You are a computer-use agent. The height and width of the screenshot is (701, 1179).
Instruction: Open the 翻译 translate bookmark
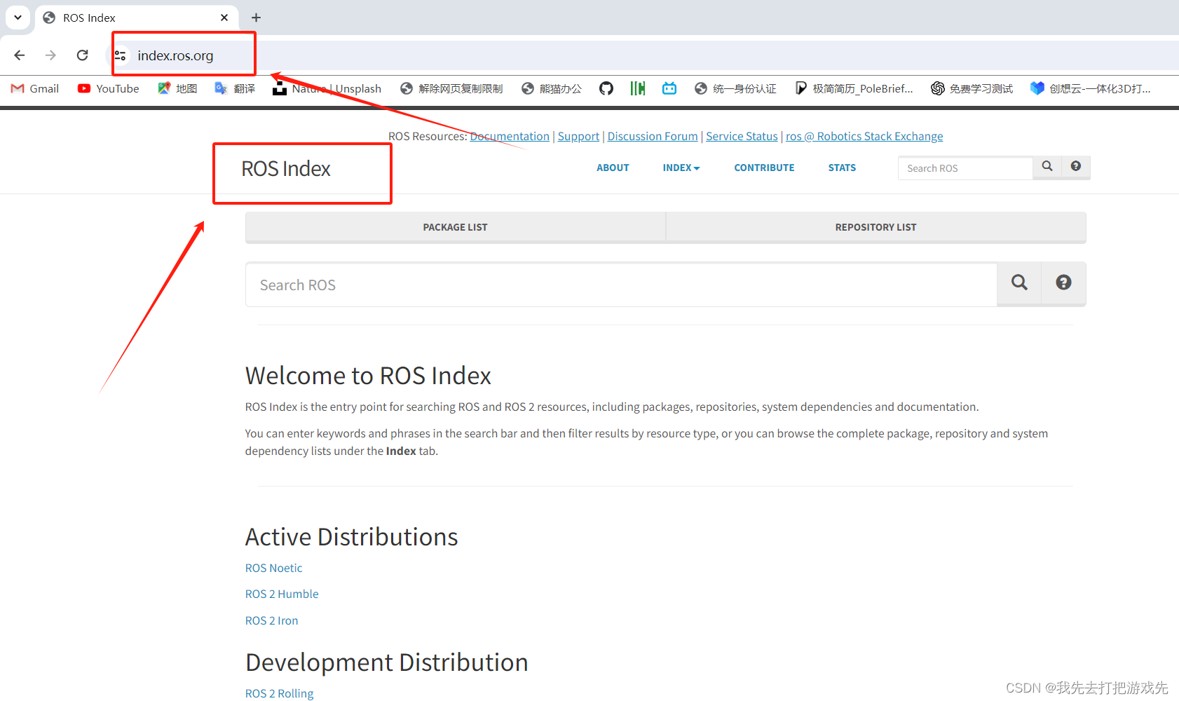pos(235,88)
